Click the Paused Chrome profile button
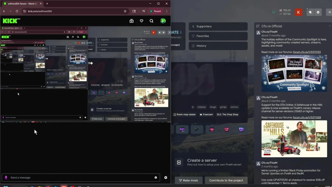This screenshot has width=332, height=187. click(156, 11)
